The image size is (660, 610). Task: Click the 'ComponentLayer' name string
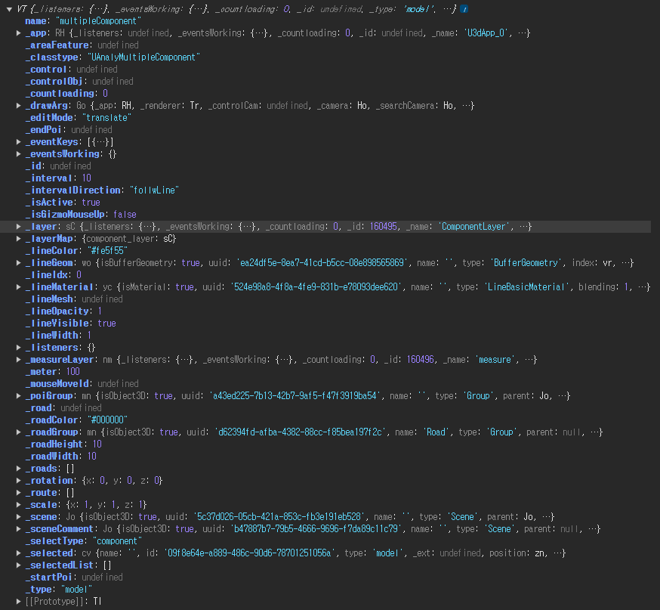(x=475, y=226)
